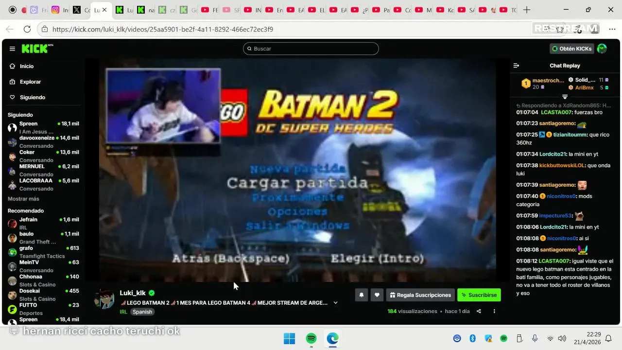This screenshot has width=622, height=350.
Task: Open LACOBRAAA channel from the sidebar
Action: click(x=43, y=184)
